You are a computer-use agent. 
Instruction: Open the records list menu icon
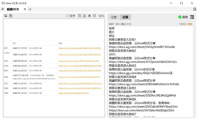(192, 17)
